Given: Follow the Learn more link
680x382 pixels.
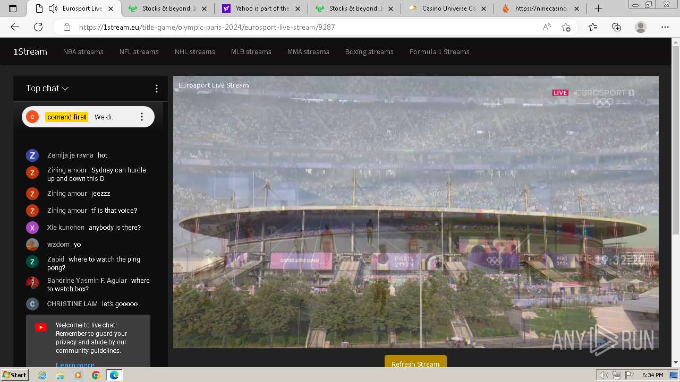Looking at the screenshot, I should tap(75, 364).
